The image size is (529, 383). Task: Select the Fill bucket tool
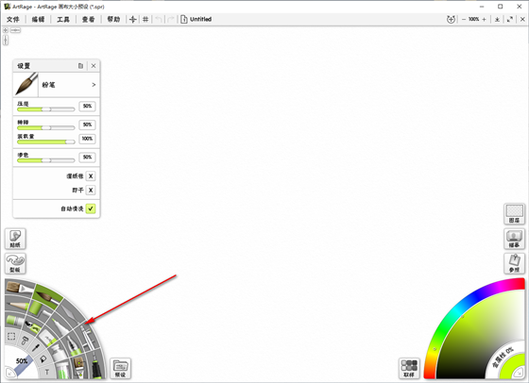(43, 359)
